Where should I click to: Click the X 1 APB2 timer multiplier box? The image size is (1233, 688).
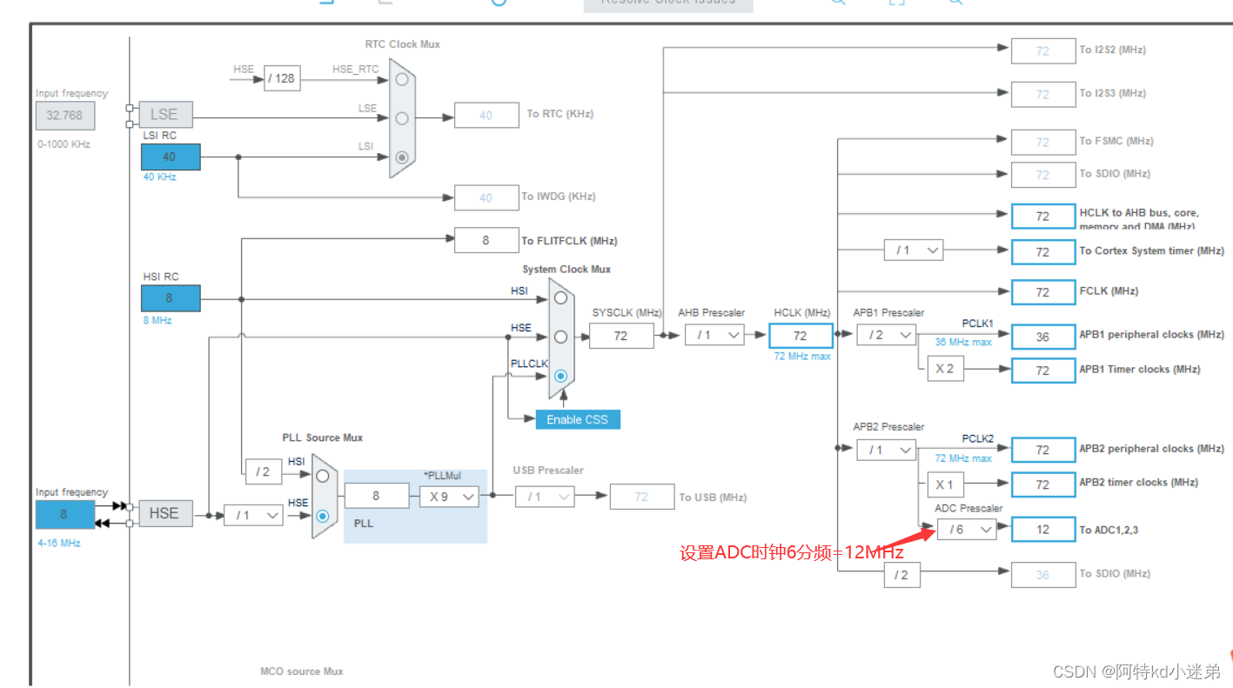pos(945,484)
